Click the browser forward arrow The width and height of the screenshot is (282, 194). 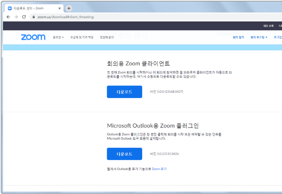pyautogui.click(x=16, y=17)
